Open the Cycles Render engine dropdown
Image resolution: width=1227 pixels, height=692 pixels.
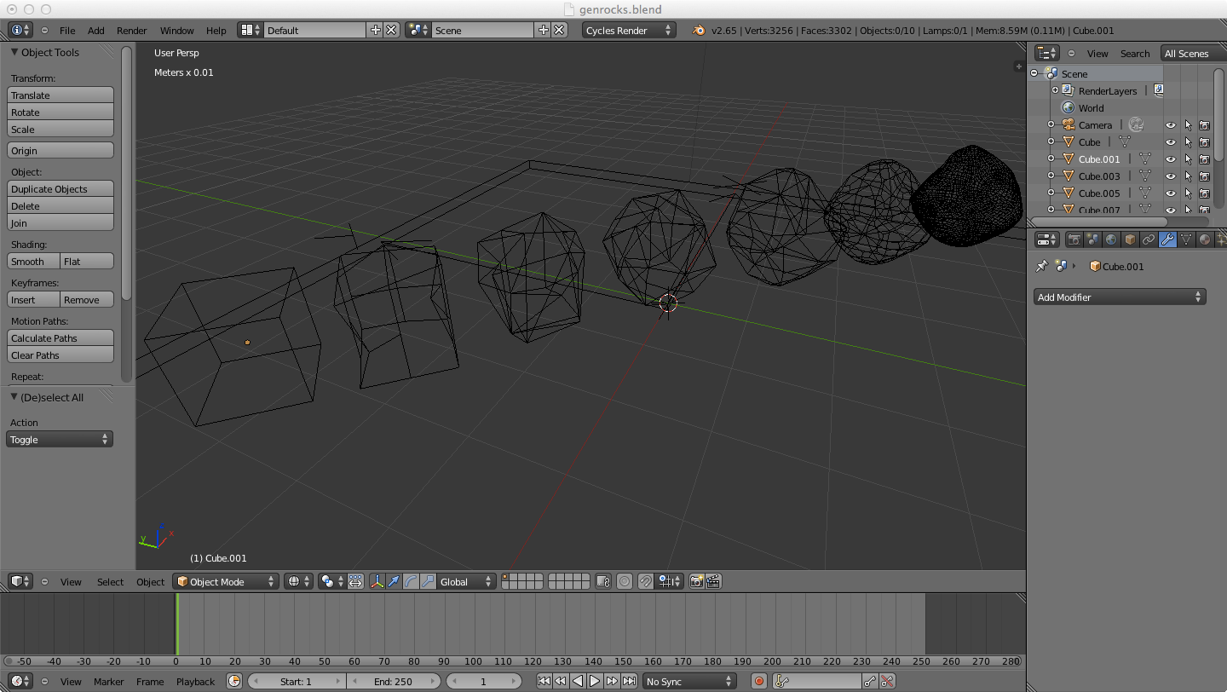click(629, 31)
